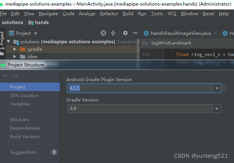Click the .idea folder icon
The image size is (234, 163).
23,56
